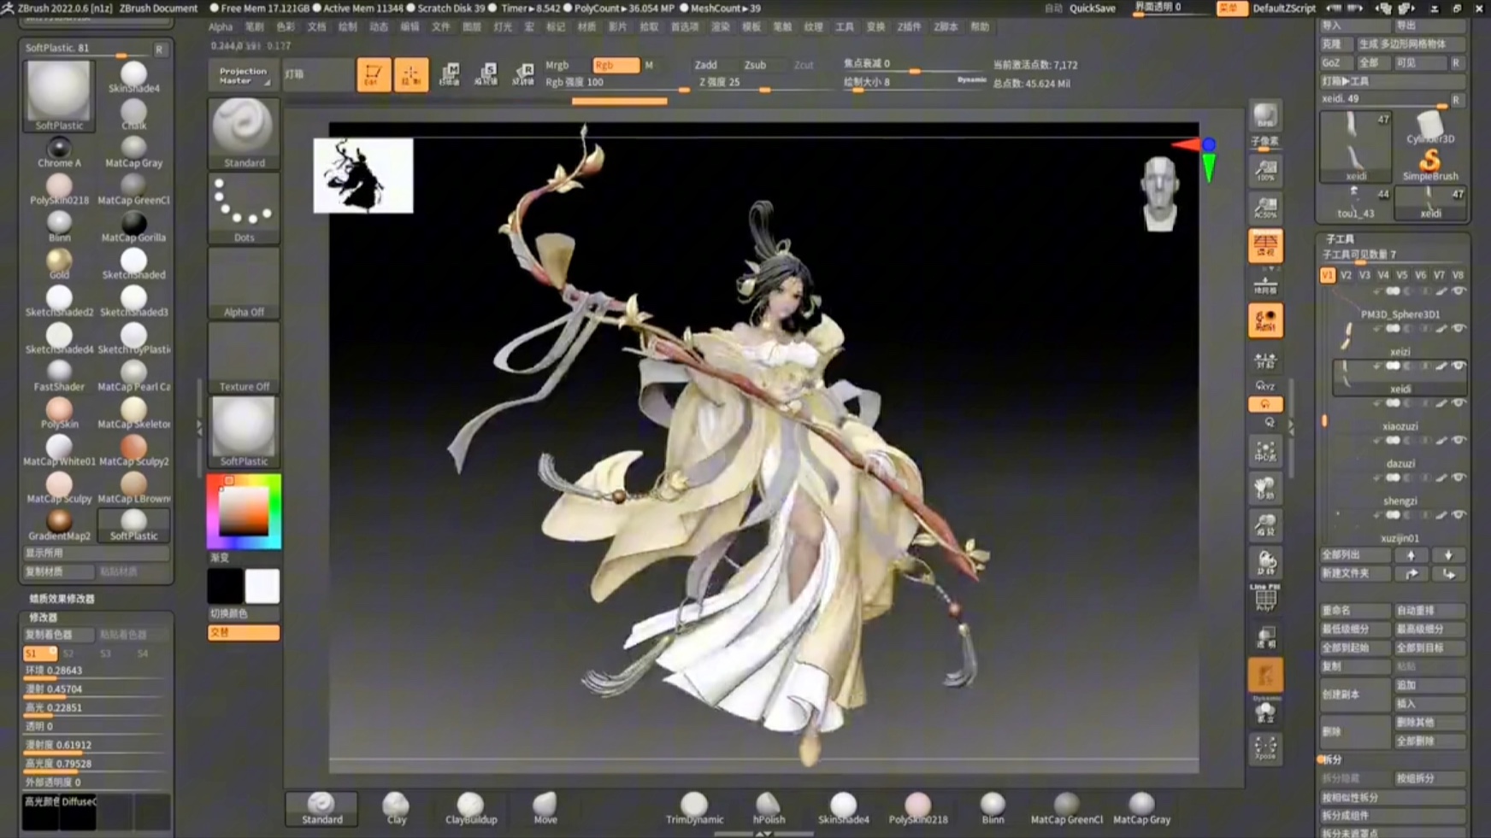Screen dimensions: 1491x838
Task: Open the 材质 material menu
Action: tap(586, 27)
